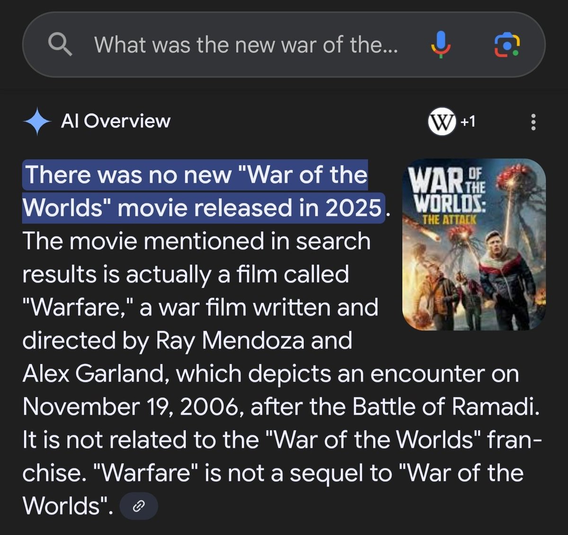Tap the magnifying glass search icon
The image size is (568, 535).
pos(61,45)
